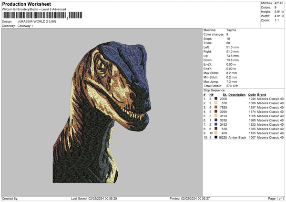Click the Trims value '50'
The height and width of the screenshot is (202, 286).
tap(228, 43)
